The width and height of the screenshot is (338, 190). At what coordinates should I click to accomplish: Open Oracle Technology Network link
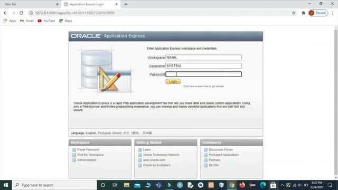tap(161, 155)
